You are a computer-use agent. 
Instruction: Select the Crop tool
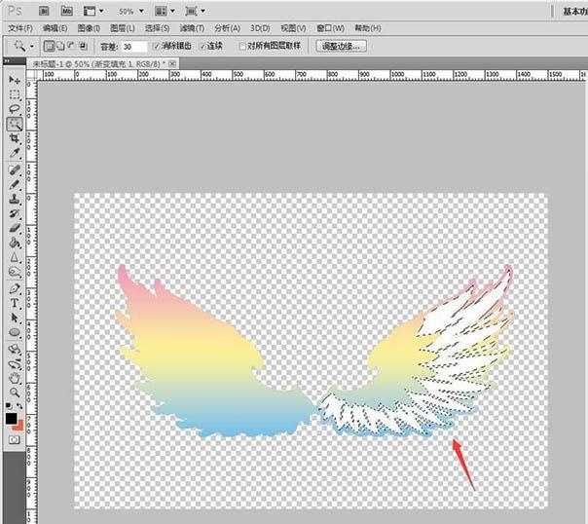(15, 138)
